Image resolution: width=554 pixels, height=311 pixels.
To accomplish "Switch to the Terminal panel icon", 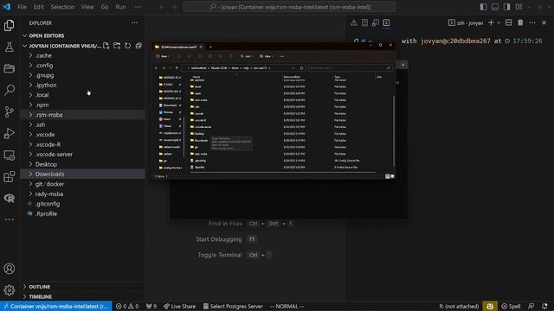I will click(x=386, y=23).
